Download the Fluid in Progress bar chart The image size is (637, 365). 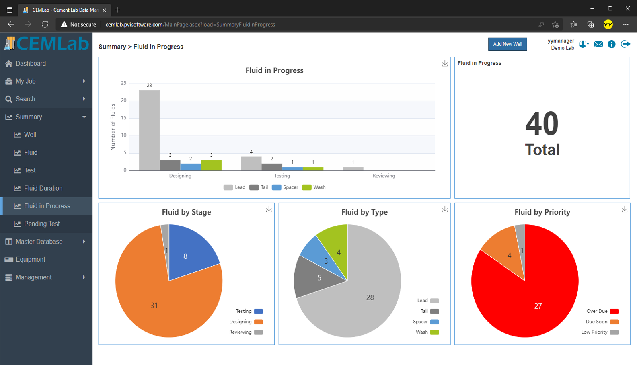click(445, 64)
